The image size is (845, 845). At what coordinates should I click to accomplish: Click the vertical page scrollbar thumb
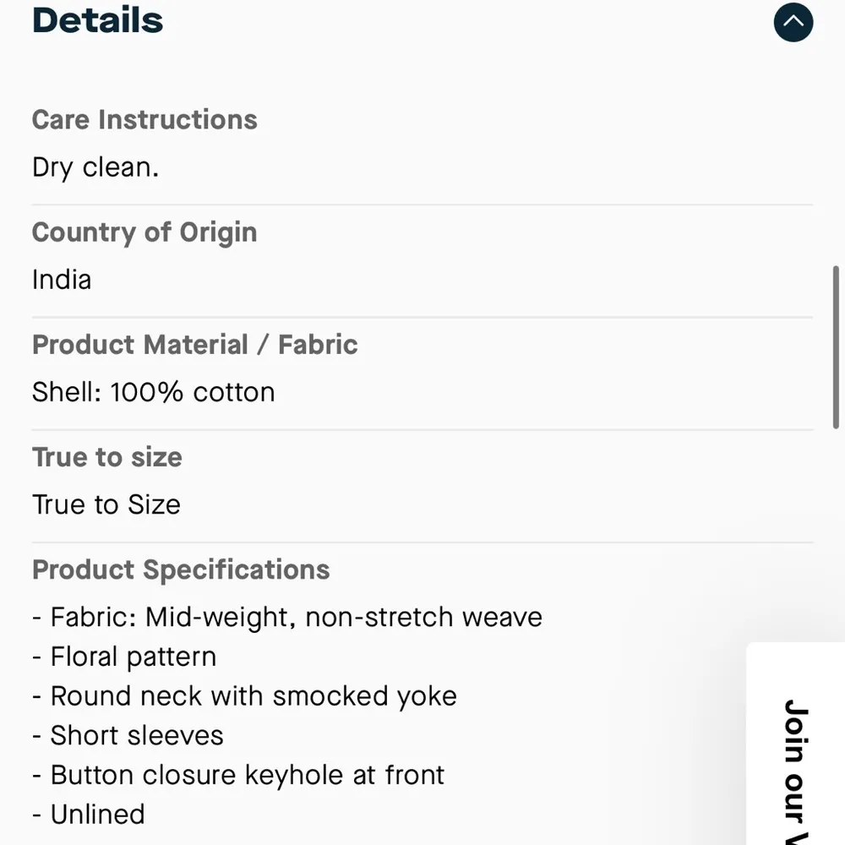pyautogui.click(x=837, y=346)
